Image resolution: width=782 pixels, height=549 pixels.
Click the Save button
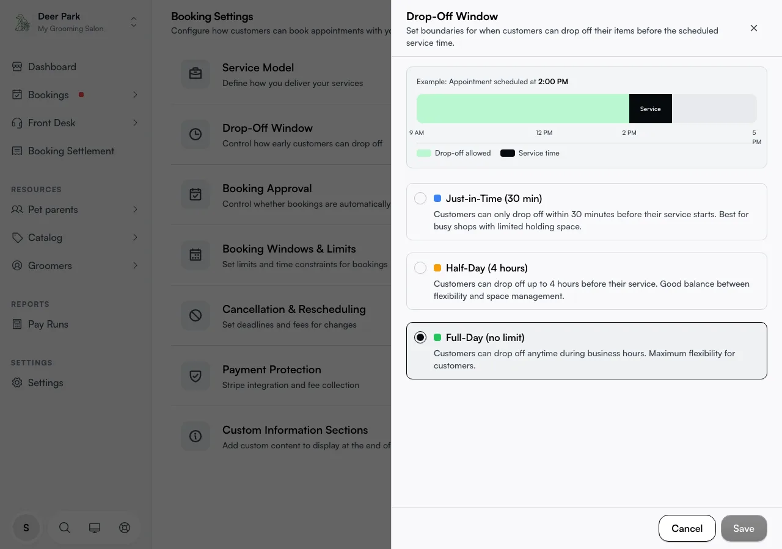(x=744, y=528)
